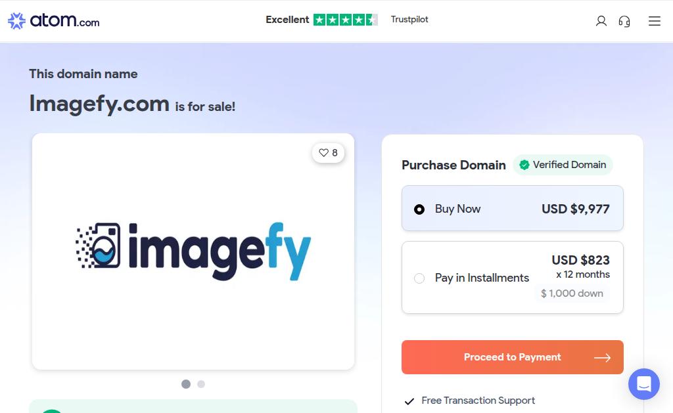
Task: Click the Trustpilot green star rating
Action: pyautogui.click(x=346, y=20)
